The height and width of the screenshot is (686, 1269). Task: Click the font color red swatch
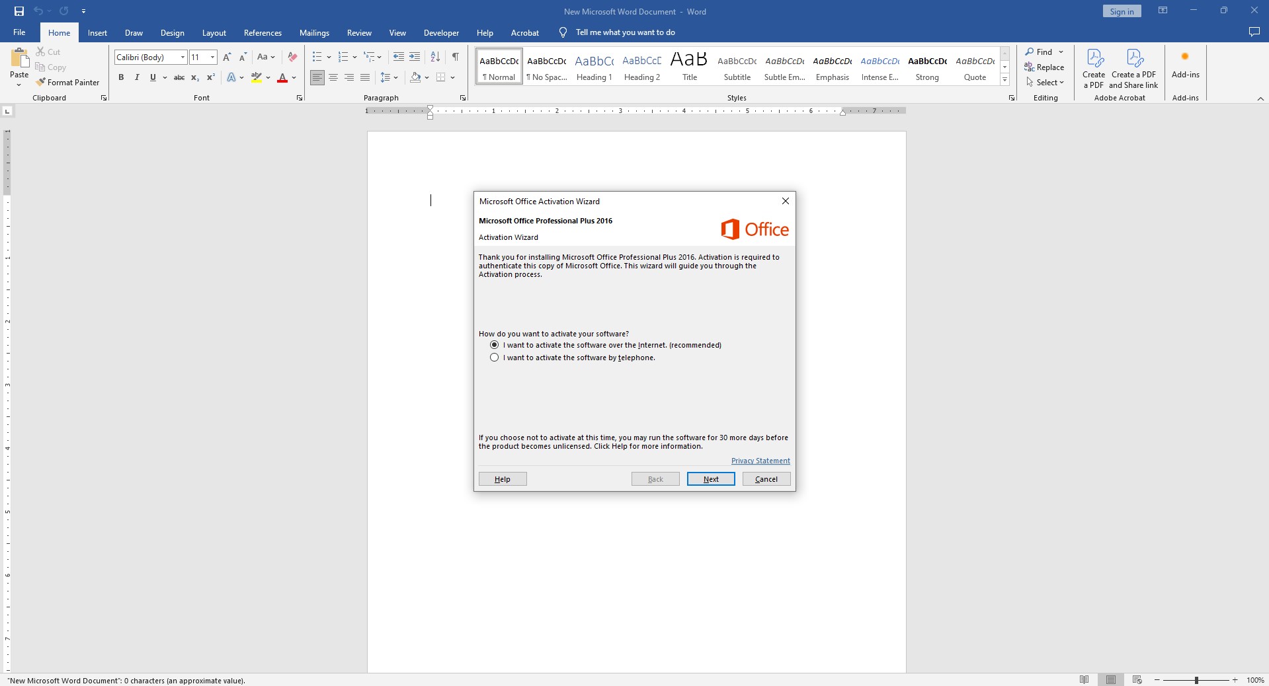coord(282,77)
